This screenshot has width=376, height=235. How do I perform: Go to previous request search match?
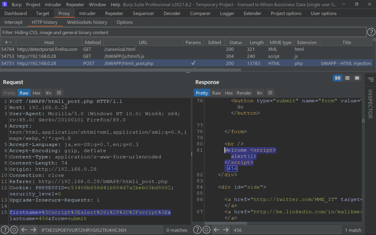click(24, 230)
